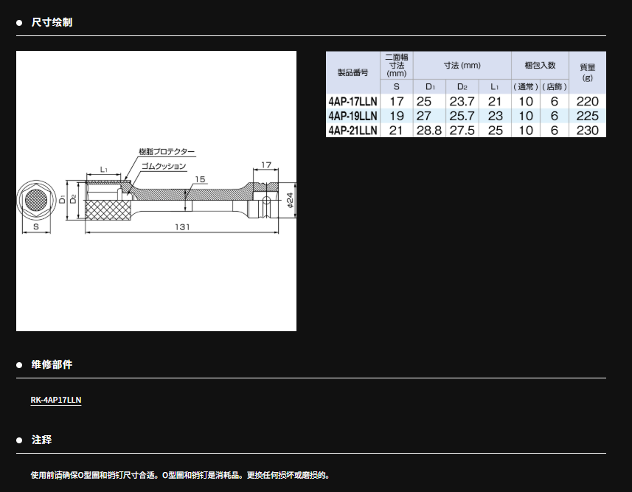The image size is (632, 492).
Task: Click the 尺寸绘制 section heading
Action: 52,23
